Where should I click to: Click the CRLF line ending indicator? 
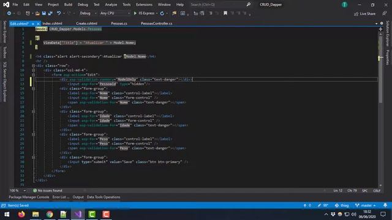377,191
